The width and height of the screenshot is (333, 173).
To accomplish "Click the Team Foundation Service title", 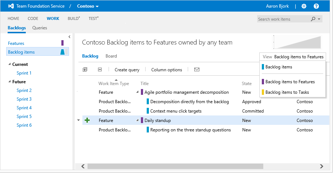I will coord(40,6).
